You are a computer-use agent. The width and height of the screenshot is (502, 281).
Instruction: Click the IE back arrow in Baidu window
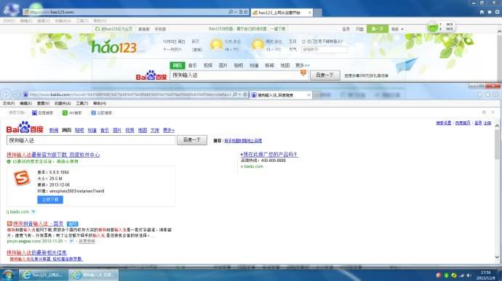pyautogui.click(x=5, y=94)
